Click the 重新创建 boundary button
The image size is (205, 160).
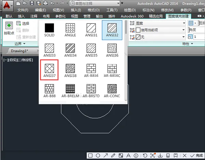click(26, 37)
